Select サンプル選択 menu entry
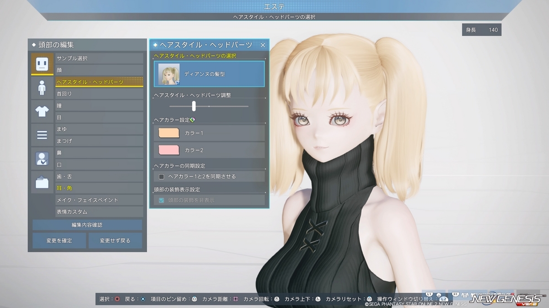This screenshot has height=308, width=549. (x=99, y=58)
